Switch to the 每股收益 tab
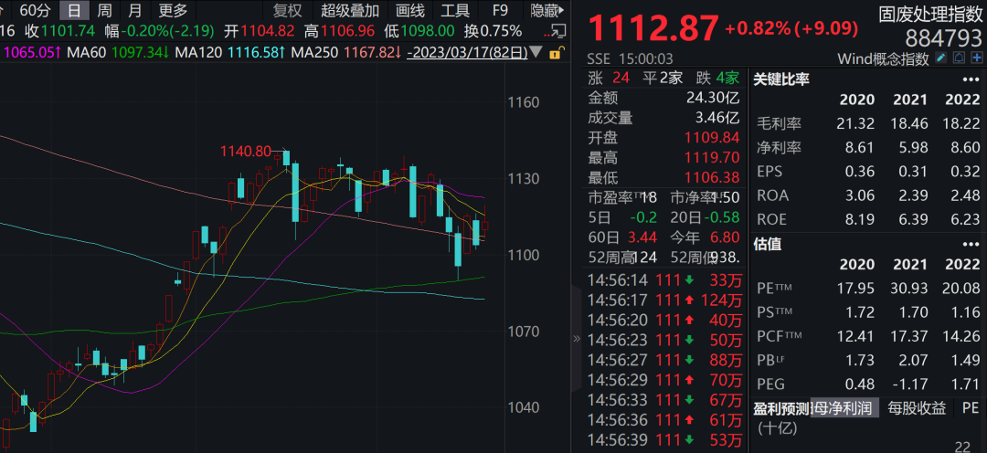987x453 pixels. coord(917,408)
